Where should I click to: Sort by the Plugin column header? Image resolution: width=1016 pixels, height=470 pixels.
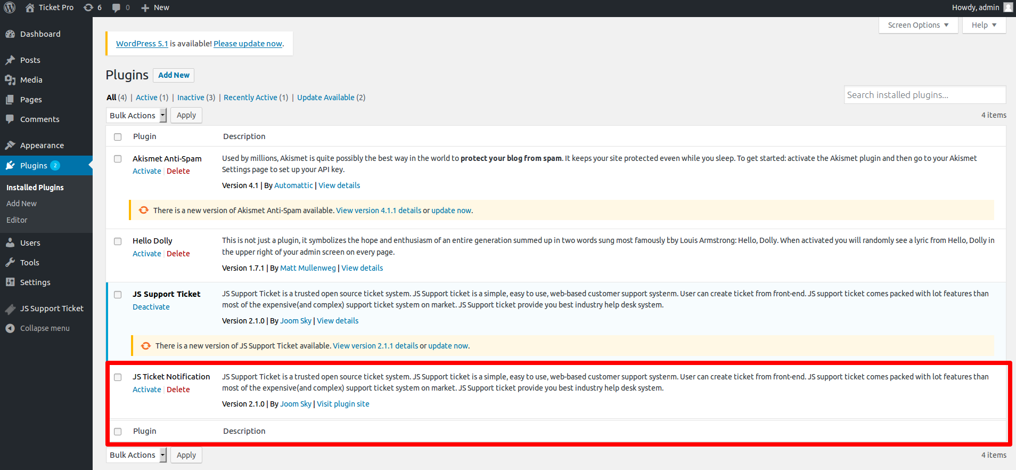point(144,136)
